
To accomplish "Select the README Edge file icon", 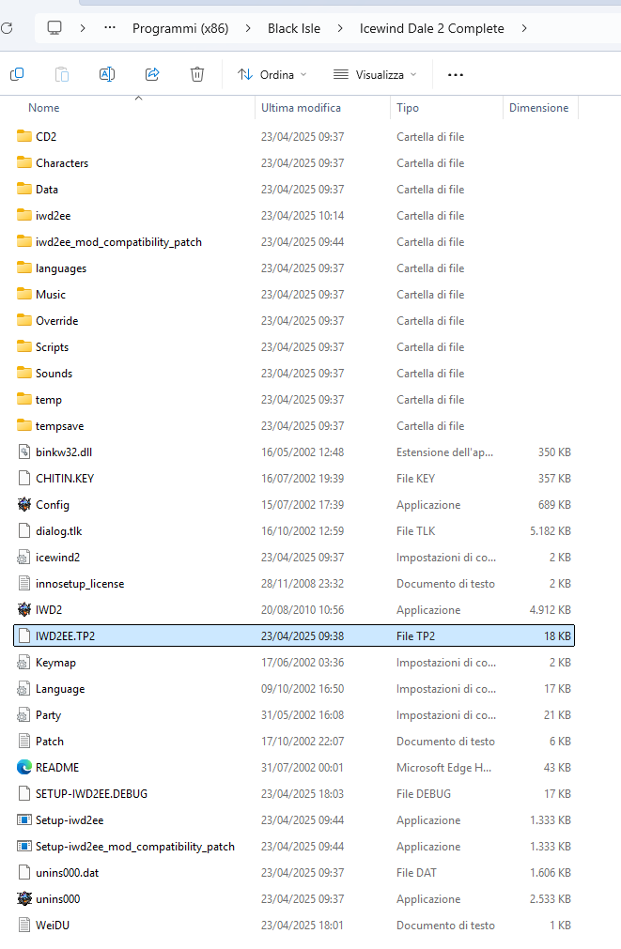I will point(24,768).
